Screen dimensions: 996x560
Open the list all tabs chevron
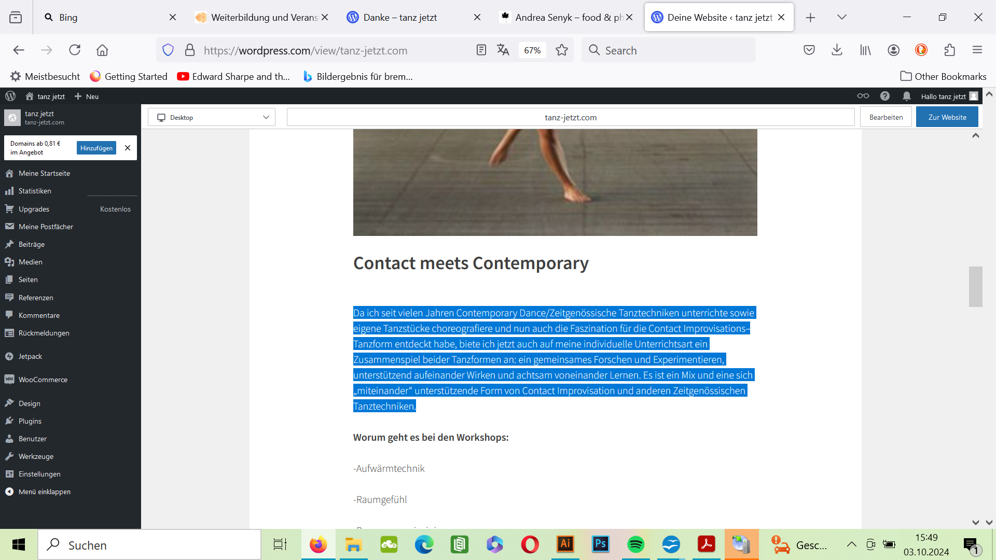click(842, 17)
